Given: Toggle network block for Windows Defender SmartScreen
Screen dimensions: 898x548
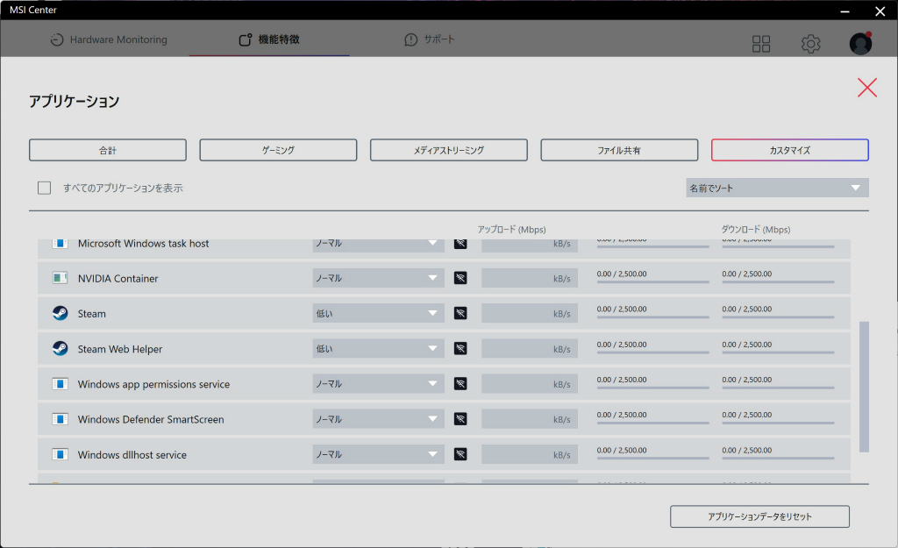Looking at the screenshot, I should click(460, 418).
